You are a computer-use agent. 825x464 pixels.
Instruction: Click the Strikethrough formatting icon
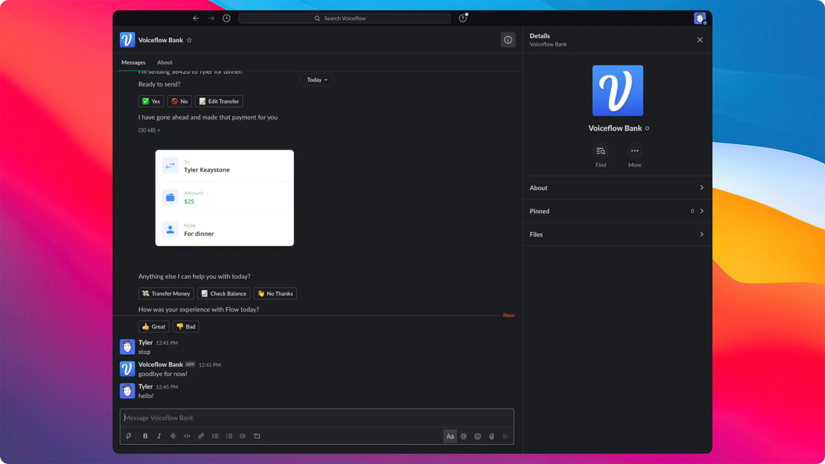[173, 436]
